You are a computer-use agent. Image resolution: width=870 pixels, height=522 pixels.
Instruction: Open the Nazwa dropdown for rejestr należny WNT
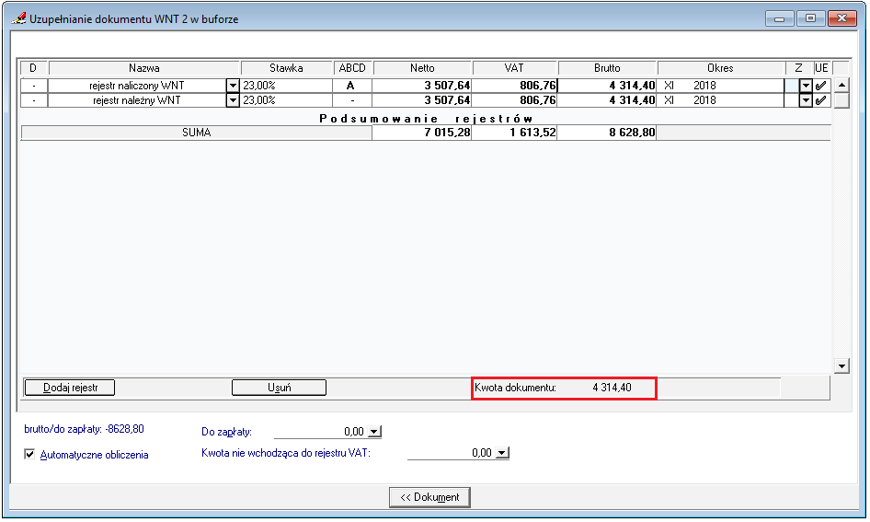[x=233, y=100]
